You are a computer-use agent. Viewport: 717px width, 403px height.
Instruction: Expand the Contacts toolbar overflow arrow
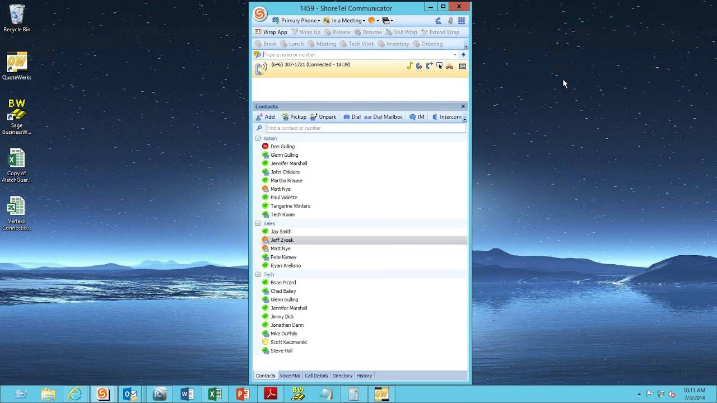[465, 119]
